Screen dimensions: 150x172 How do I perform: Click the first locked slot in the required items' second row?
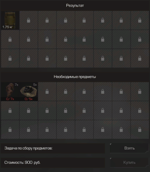click(x=10, y=110)
